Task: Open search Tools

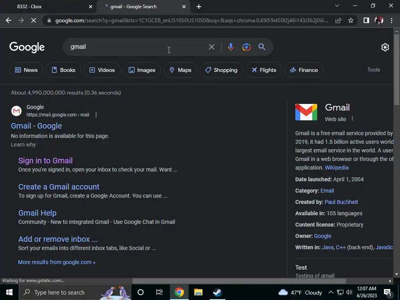Action: pos(373,70)
